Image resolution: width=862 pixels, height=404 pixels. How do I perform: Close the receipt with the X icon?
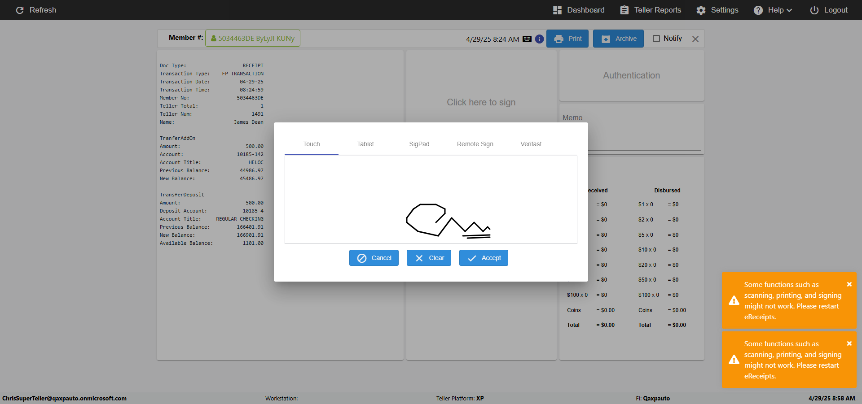(695, 39)
